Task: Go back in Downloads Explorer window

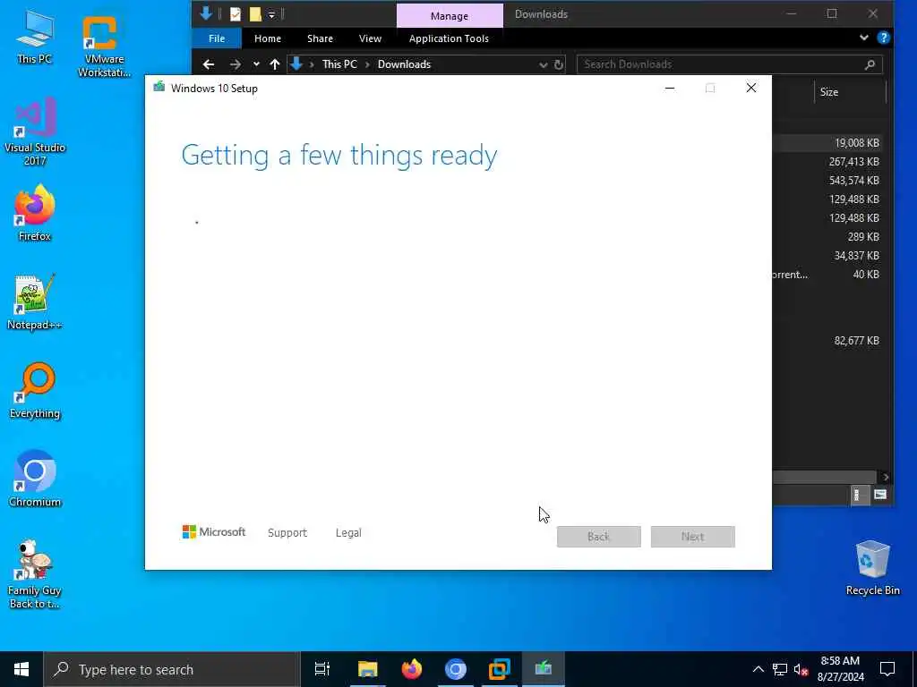Action: (x=208, y=64)
